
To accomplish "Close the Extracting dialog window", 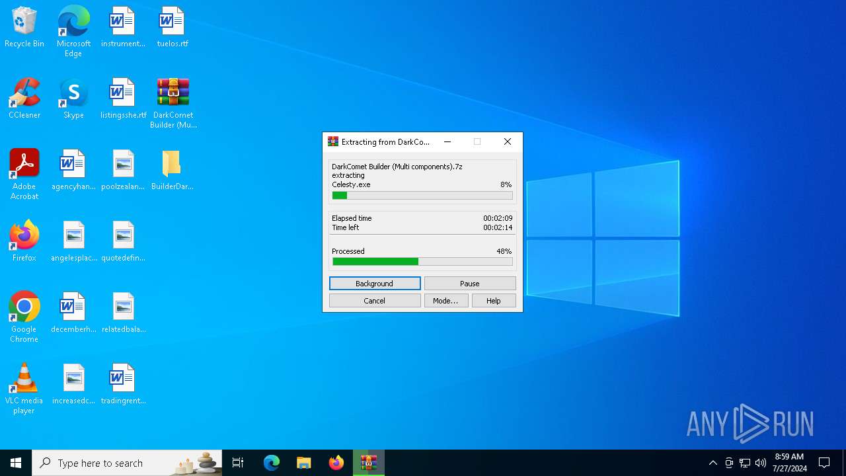I will [x=508, y=141].
